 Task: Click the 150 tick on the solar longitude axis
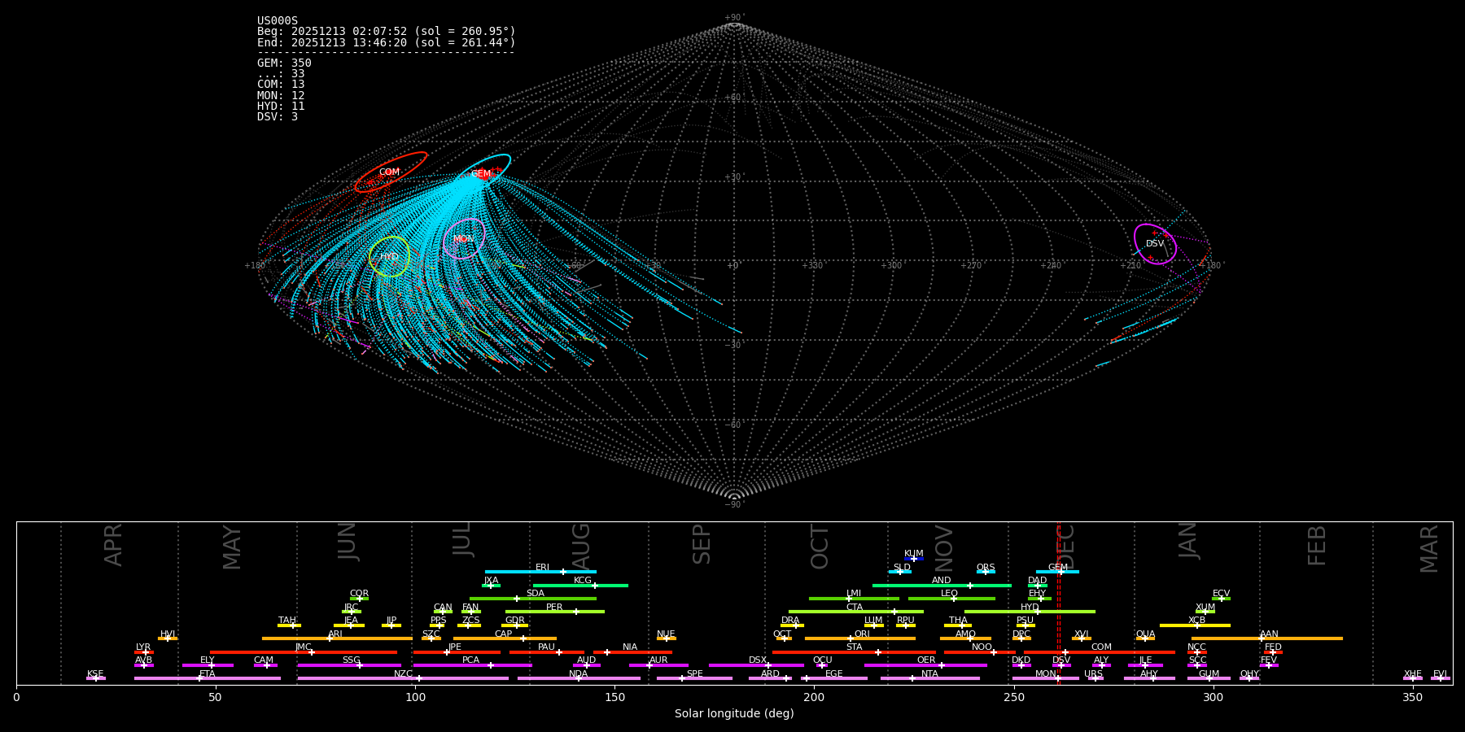(x=614, y=697)
